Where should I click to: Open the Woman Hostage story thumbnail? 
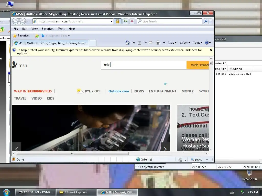click(x=193, y=128)
